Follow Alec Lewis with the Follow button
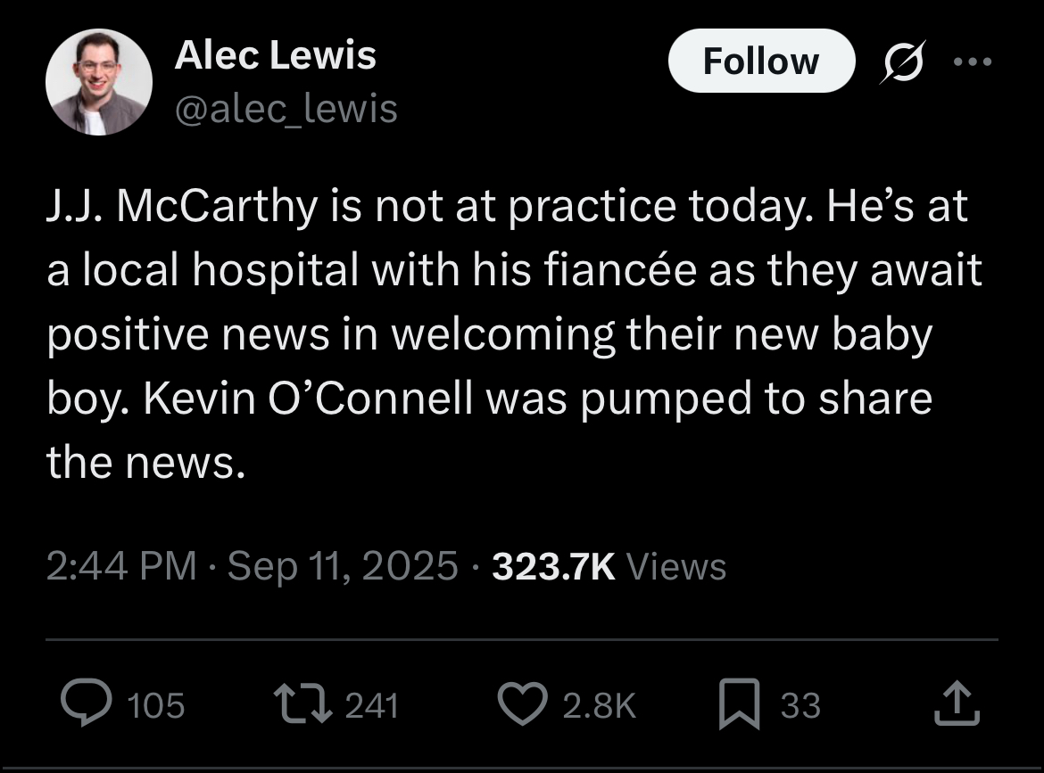This screenshot has height=773, width=1044. pyautogui.click(x=761, y=62)
